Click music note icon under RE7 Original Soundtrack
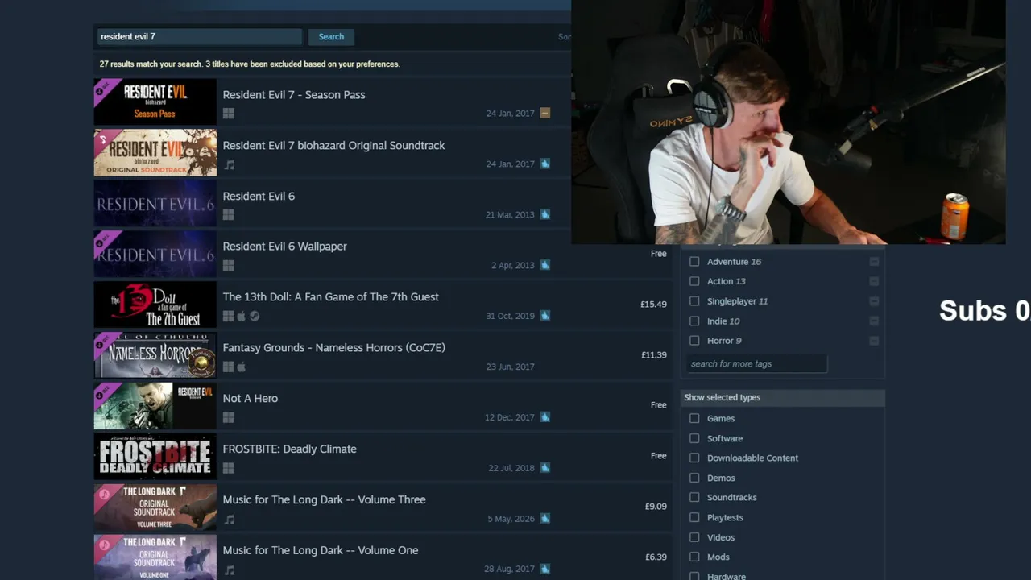Image resolution: width=1031 pixels, height=580 pixels. click(x=229, y=164)
